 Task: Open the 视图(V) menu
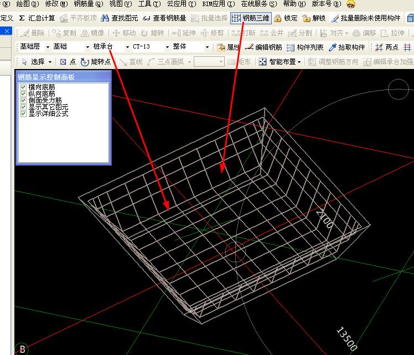121,4
